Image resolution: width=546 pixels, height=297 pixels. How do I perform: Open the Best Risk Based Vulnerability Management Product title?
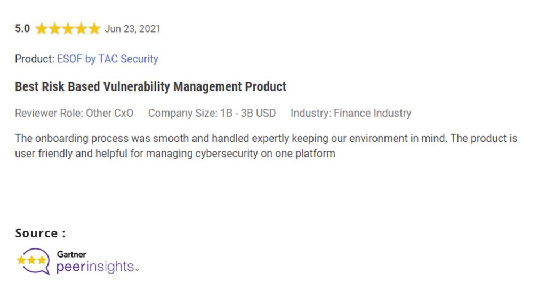tap(150, 86)
